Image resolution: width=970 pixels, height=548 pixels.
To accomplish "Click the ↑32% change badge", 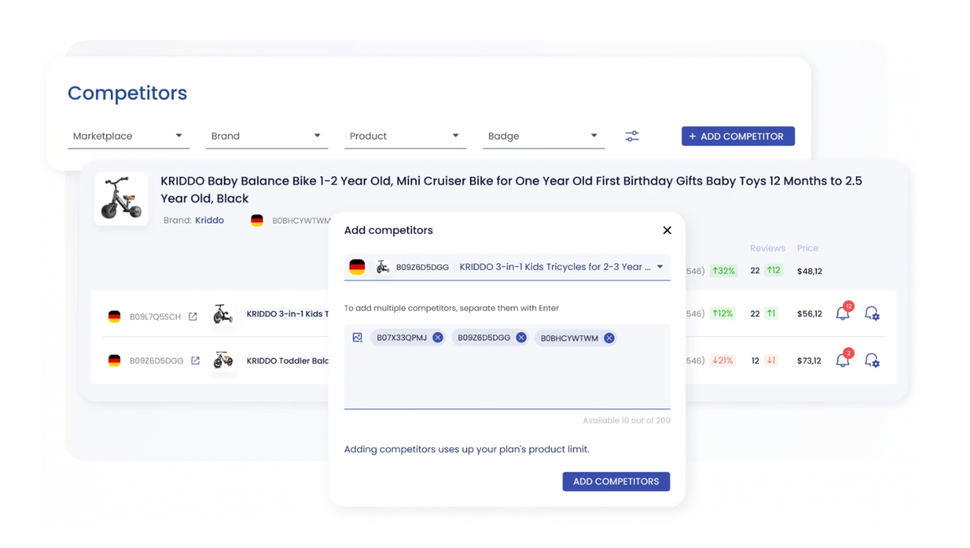I will (x=723, y=271).
